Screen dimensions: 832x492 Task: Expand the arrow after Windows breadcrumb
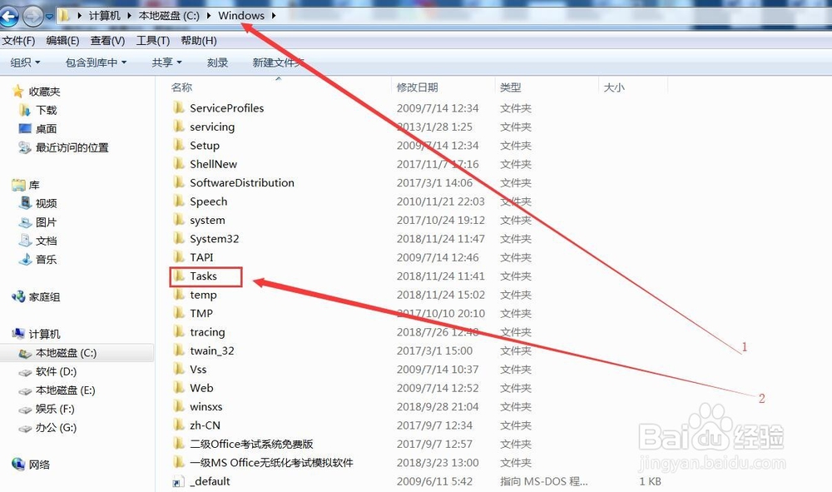tap(274, 15)
